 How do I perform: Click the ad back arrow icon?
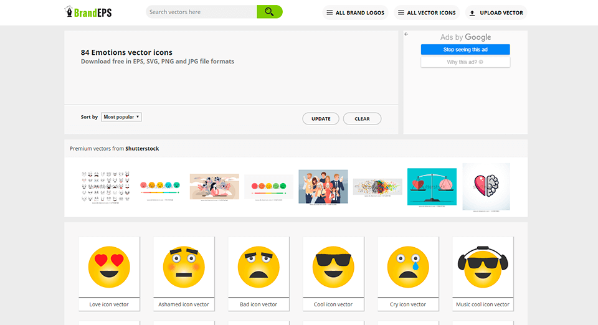406,34
